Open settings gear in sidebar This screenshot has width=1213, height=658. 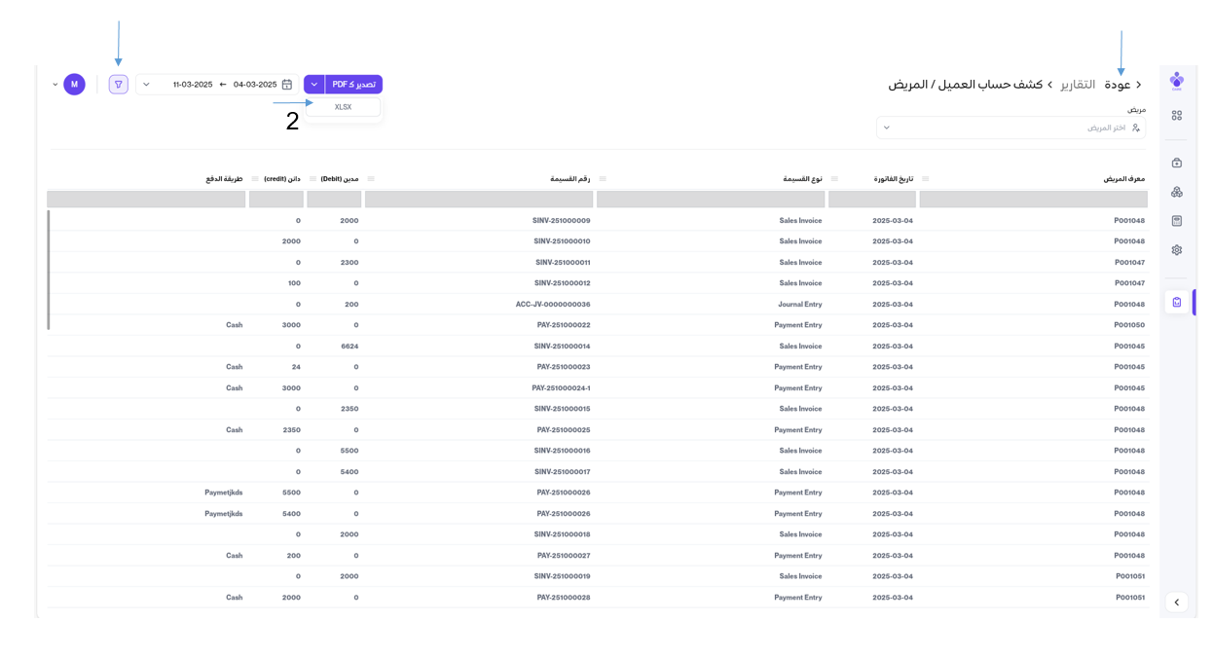1176,250
